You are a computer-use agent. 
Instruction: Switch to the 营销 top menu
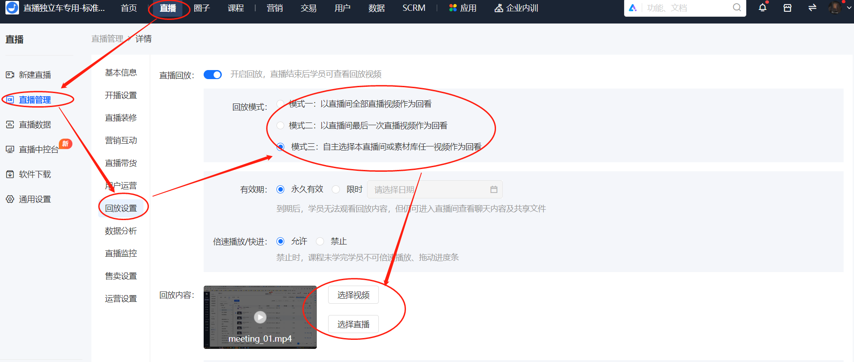[x=275, y=8]
